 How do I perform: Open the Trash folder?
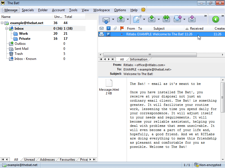(19, 54)
